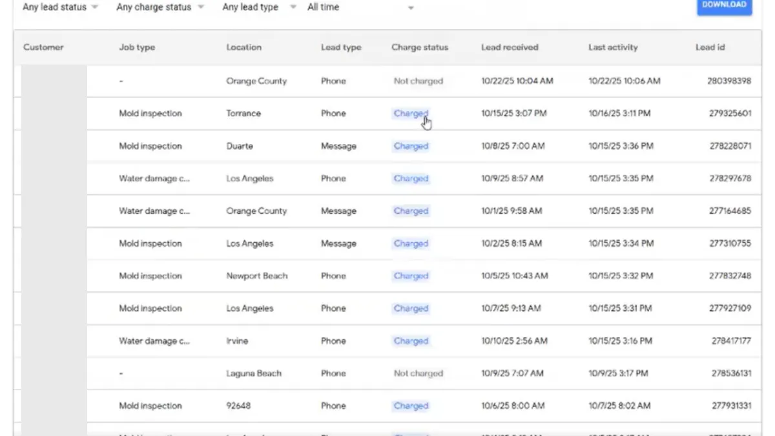Viewport: 775px width, 436px height.
Task: Click last activity 10/9/25 3:17 PM
Action: click(618, 373)
